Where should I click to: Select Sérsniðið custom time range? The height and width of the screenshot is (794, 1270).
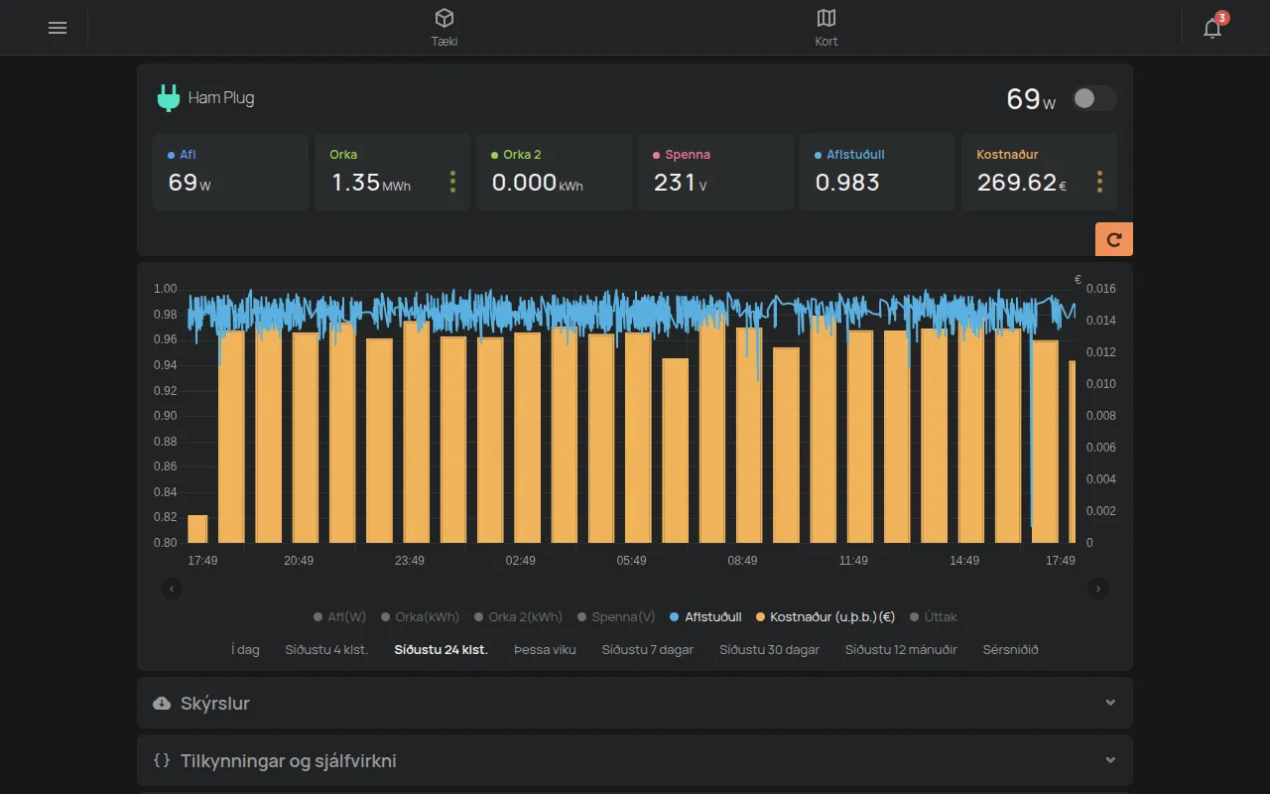click(x=1010, y=650)
